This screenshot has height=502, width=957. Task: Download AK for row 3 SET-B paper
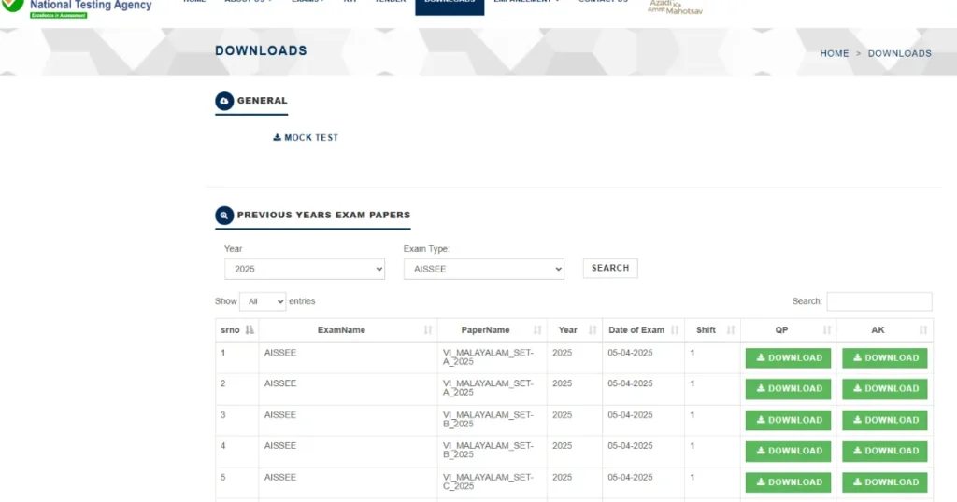(885, 420)
